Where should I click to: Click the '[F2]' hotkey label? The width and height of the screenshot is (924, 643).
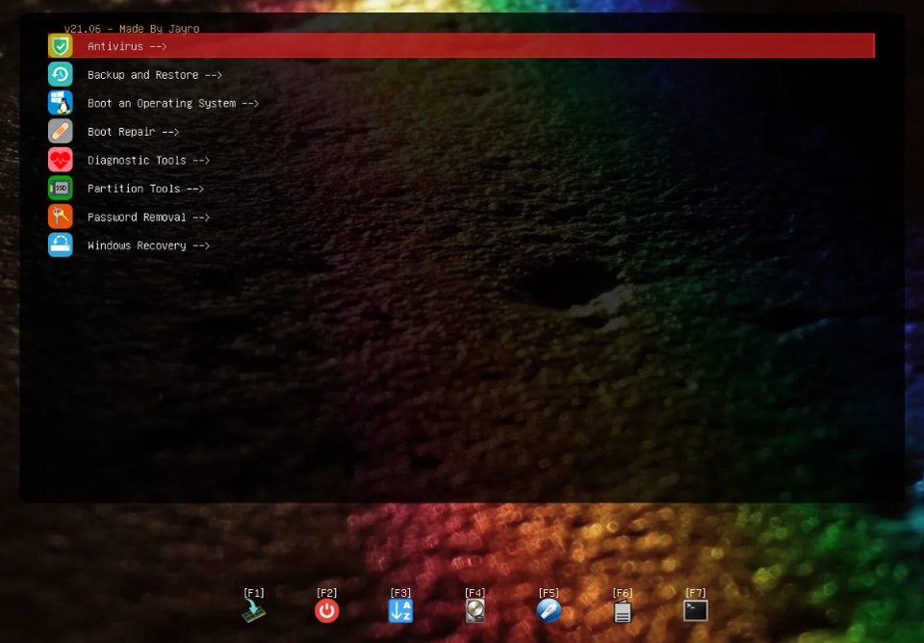point(326,593)
